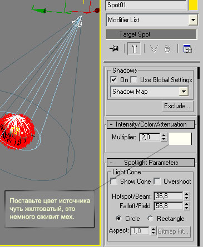Collapse the Spotlight Parameters rollout
The height and width of the screenshot is (247, 203).
[151, 163]
